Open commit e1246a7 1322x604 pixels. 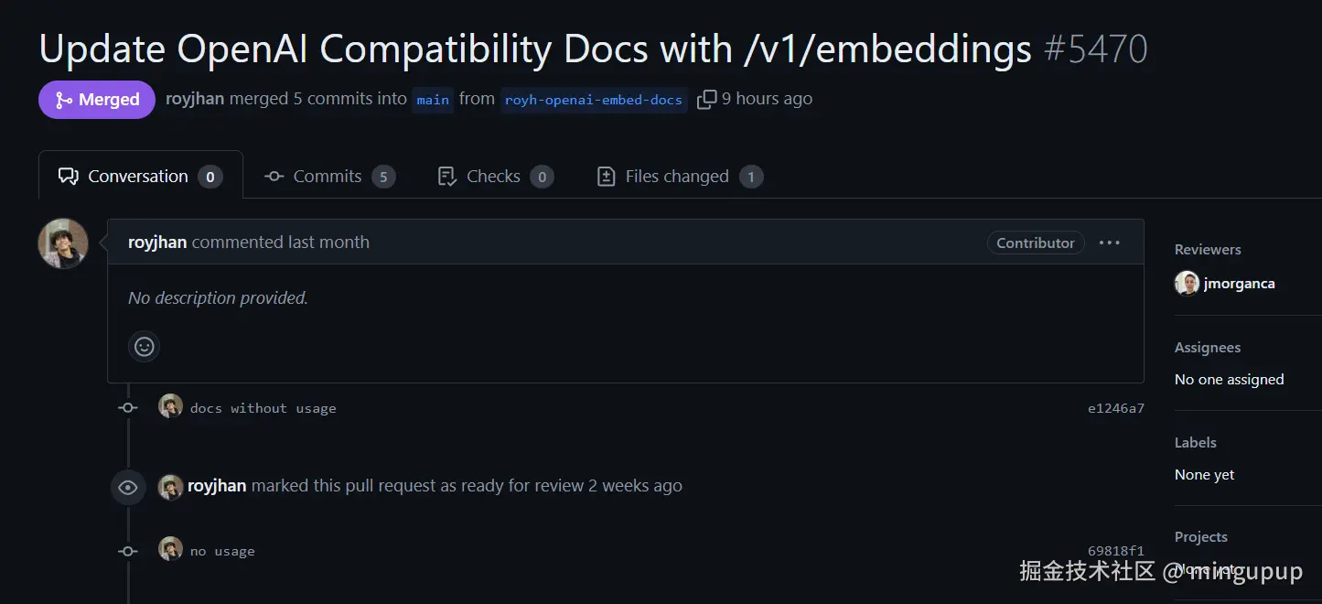click(1116, 408)
